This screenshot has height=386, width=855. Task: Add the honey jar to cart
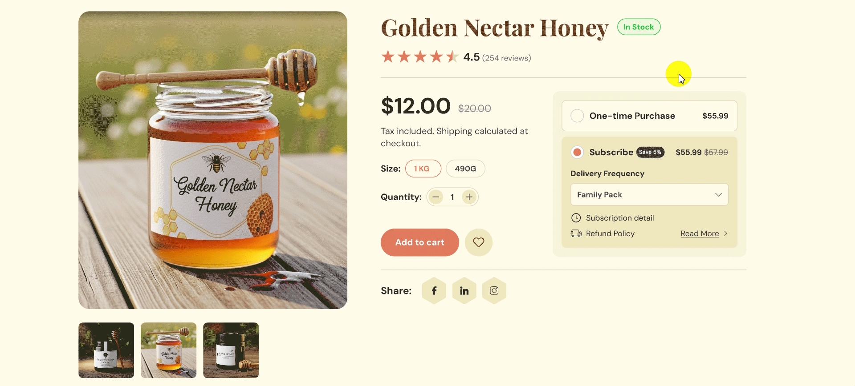tap(419, 242)
